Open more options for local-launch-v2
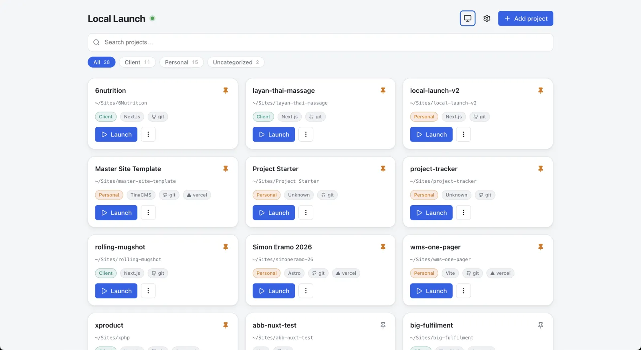 pos(464,134)
